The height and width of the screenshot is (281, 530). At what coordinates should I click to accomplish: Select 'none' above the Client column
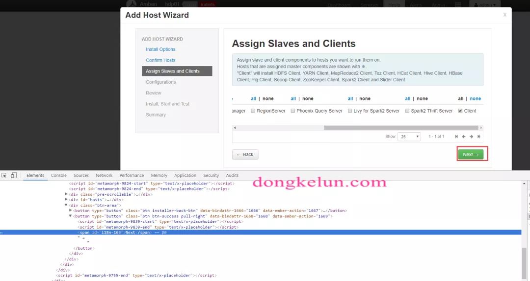475,98
